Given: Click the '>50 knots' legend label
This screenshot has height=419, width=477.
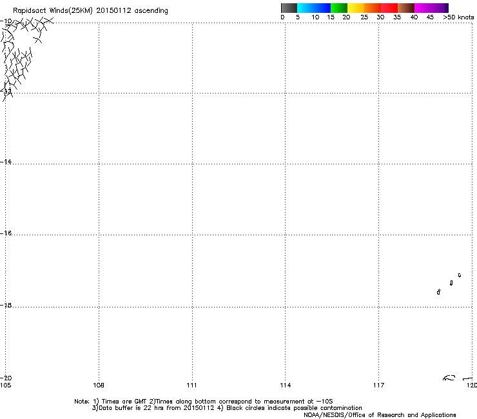Looking at the screenshot, I should tap(458, 17).
